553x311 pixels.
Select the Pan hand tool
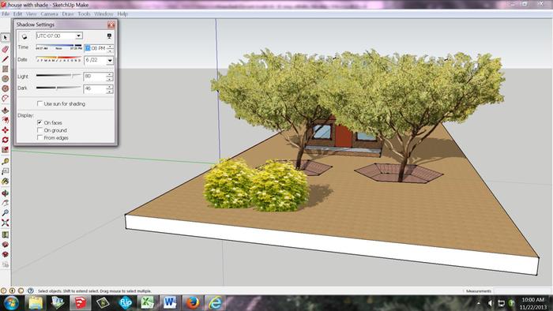(x=5, y=203)
